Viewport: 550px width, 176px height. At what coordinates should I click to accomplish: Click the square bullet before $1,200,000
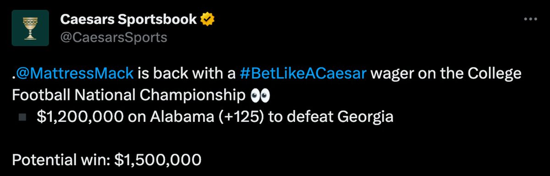(22, 117)
